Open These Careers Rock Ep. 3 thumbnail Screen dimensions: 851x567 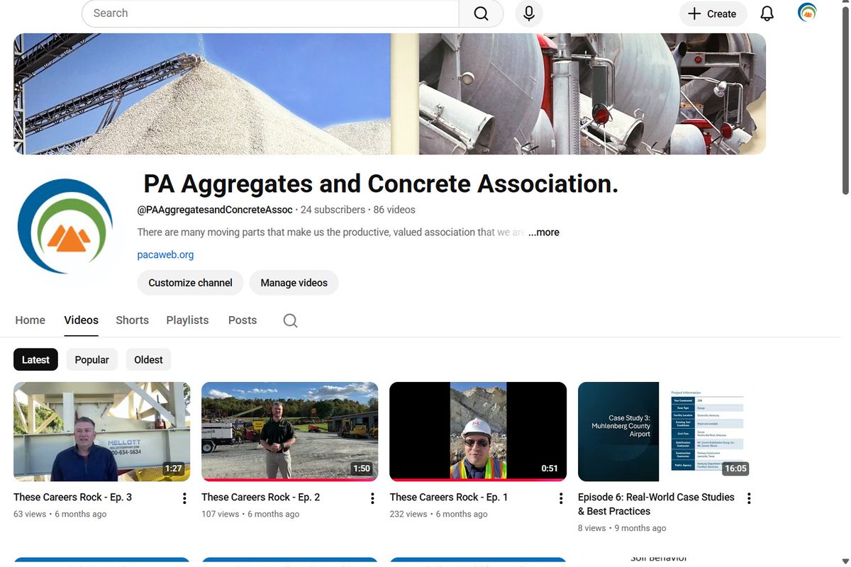(102, 432)
